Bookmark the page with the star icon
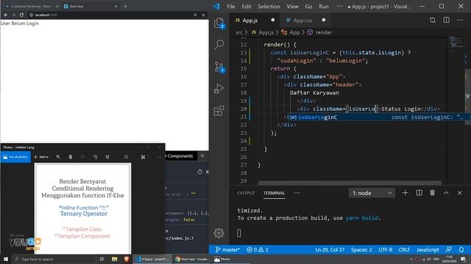 203,15
